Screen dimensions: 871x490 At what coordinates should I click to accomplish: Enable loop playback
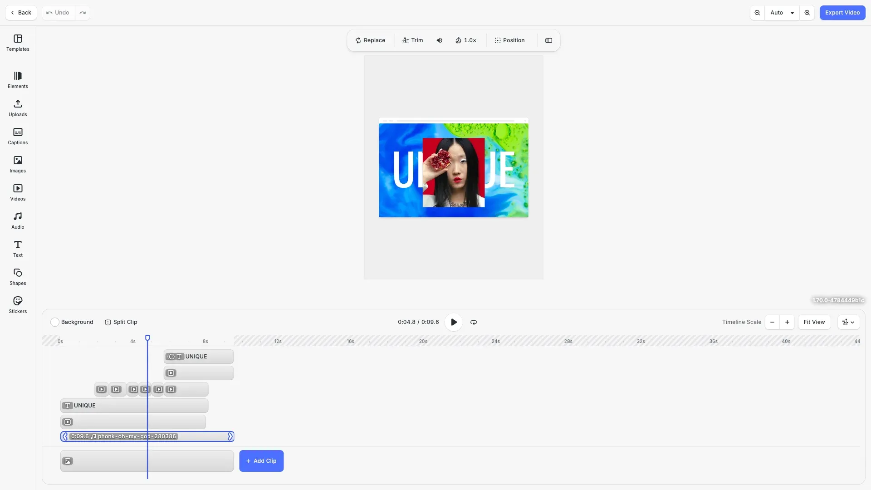pos(473,322)
